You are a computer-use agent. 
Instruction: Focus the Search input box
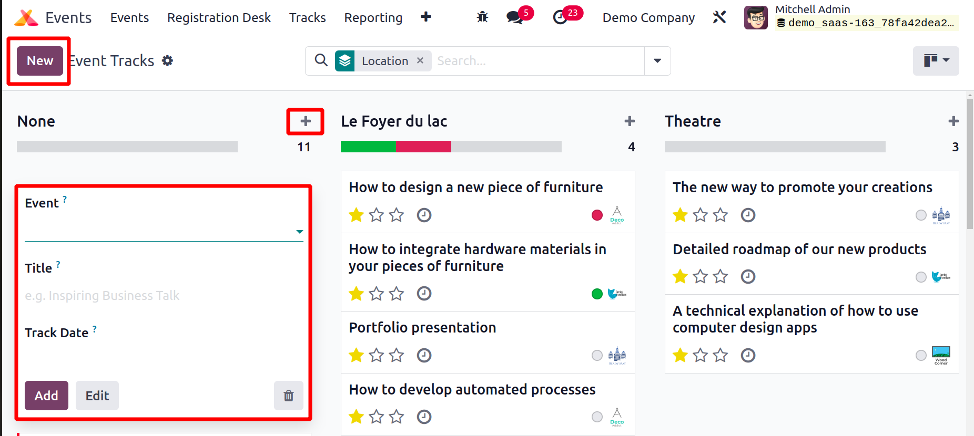click(x=537, y=61)
